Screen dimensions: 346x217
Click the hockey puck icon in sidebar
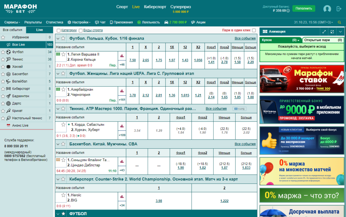(x=8, y=67)
